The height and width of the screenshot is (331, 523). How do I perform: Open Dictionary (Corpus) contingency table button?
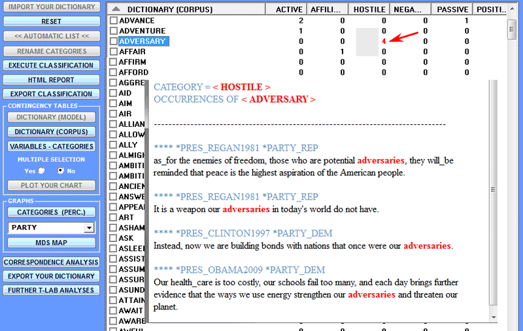click(x=52, y=131)
